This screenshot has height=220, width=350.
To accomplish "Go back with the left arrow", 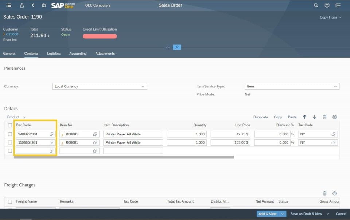I will point(33,5).
